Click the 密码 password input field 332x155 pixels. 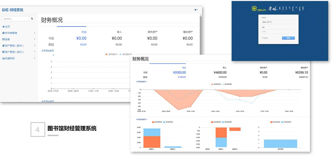pos(278,32)
